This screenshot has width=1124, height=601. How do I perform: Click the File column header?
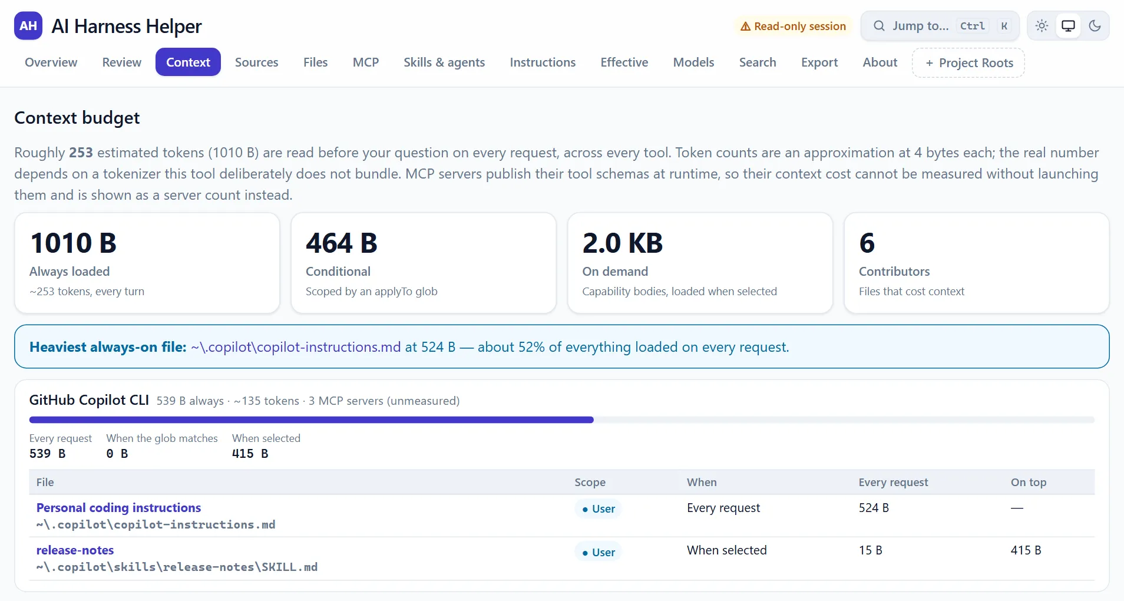tap(45, 482)
